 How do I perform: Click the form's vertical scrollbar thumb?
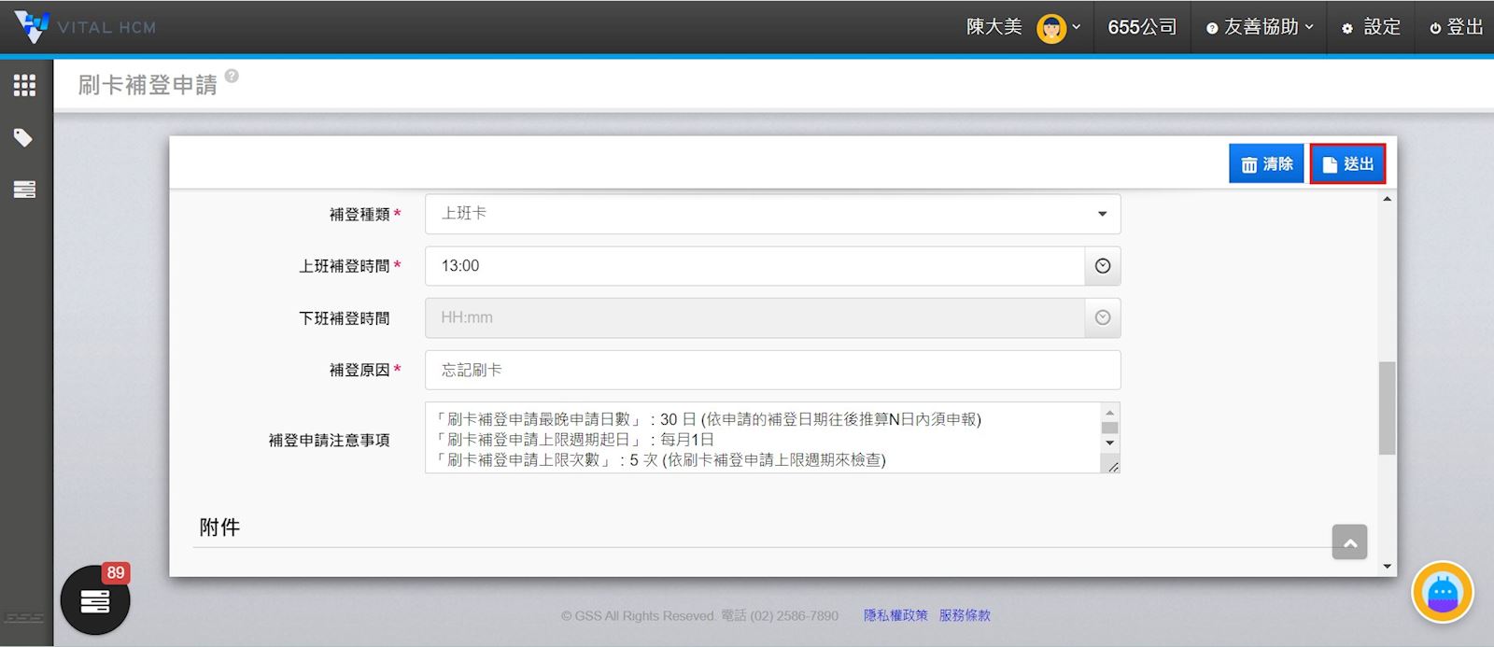pos(1387,407)
